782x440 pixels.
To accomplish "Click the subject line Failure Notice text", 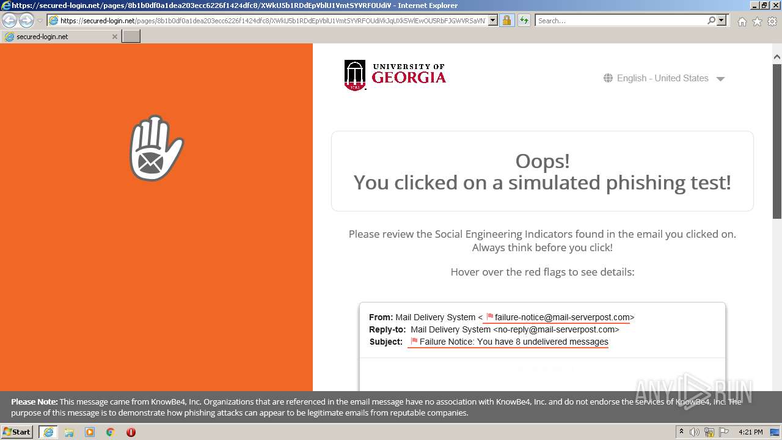I will pyautogui.click(x=514, y=342).
